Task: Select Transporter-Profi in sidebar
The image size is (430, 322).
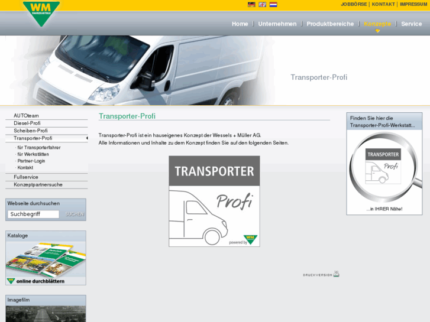Action: pyautogui.click(x=47, y=138)
